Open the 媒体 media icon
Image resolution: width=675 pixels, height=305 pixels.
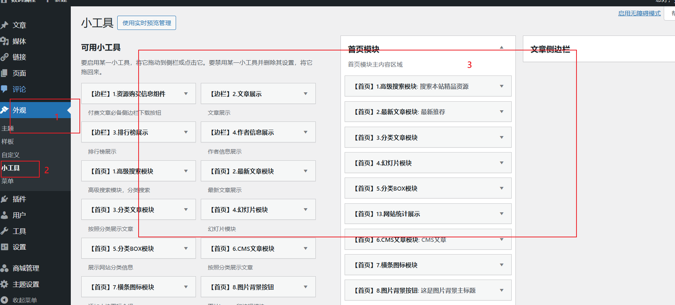coord(4,41)
